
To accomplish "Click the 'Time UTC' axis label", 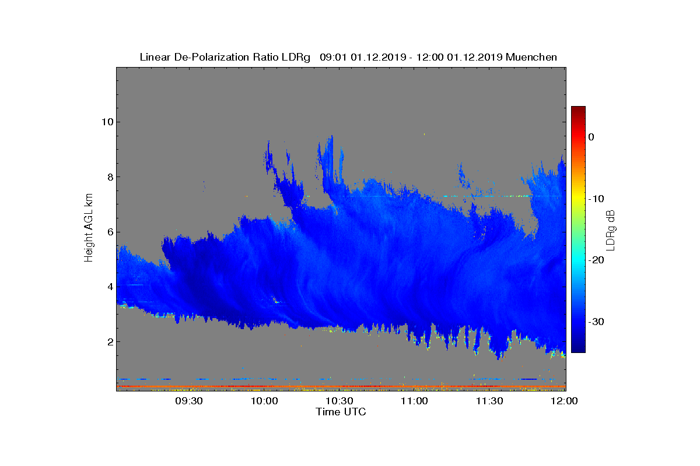I will [x=341, y=412].
